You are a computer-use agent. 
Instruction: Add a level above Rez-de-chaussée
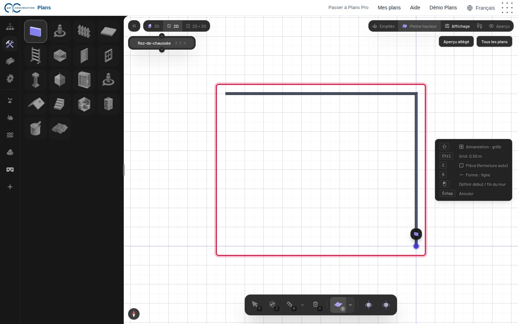tap(162, 36)
